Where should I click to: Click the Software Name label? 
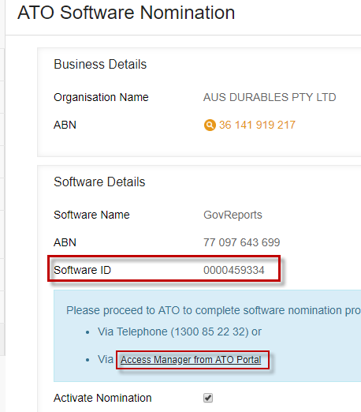coord(91,215)
